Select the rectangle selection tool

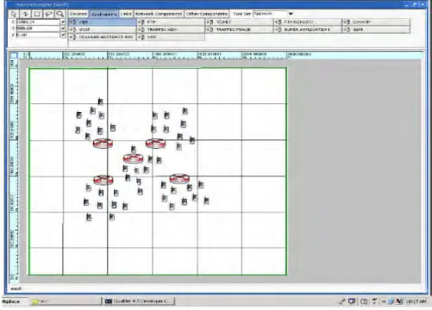point(37,14)
